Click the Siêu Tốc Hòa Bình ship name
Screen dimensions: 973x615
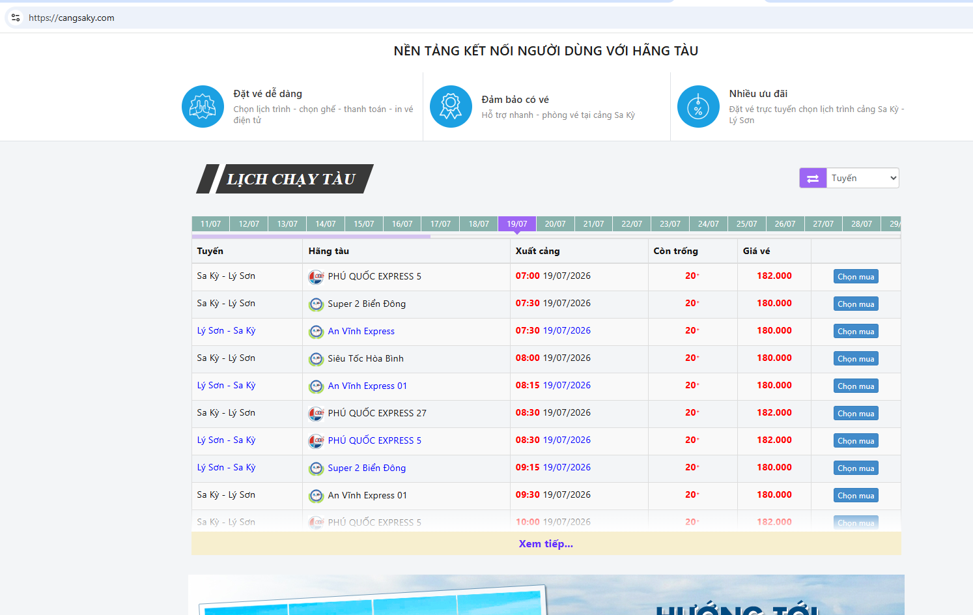point(365,358)
